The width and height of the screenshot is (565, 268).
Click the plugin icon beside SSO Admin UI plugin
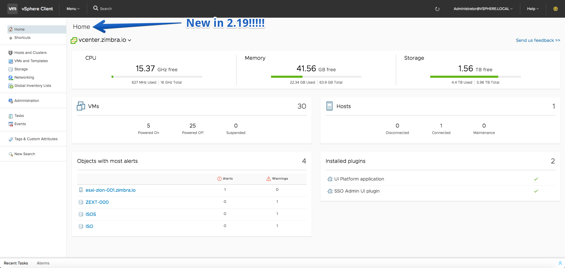[x=330, y=191]
